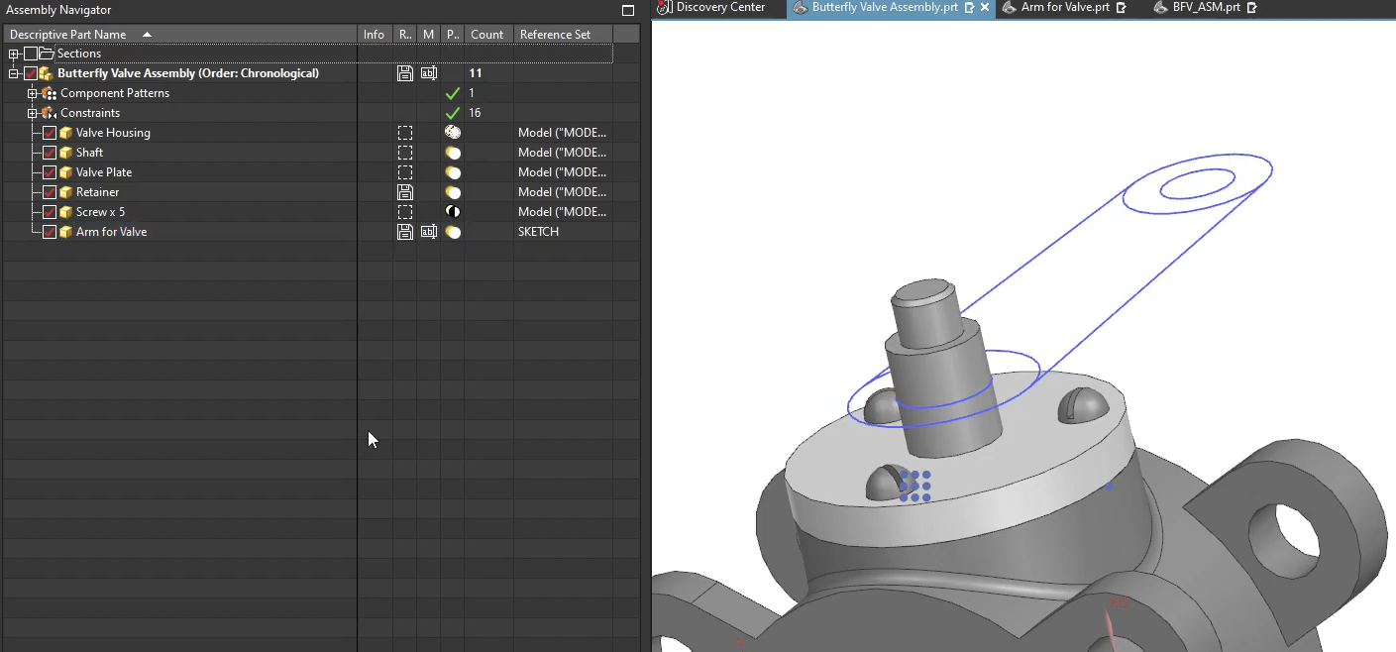Open the BFV_ASM.prt tab

1208,8
